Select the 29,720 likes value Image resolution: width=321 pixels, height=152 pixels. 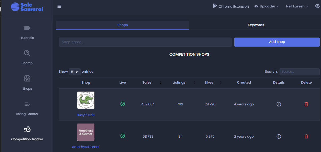pyautogui.click(x=210, y=104)
